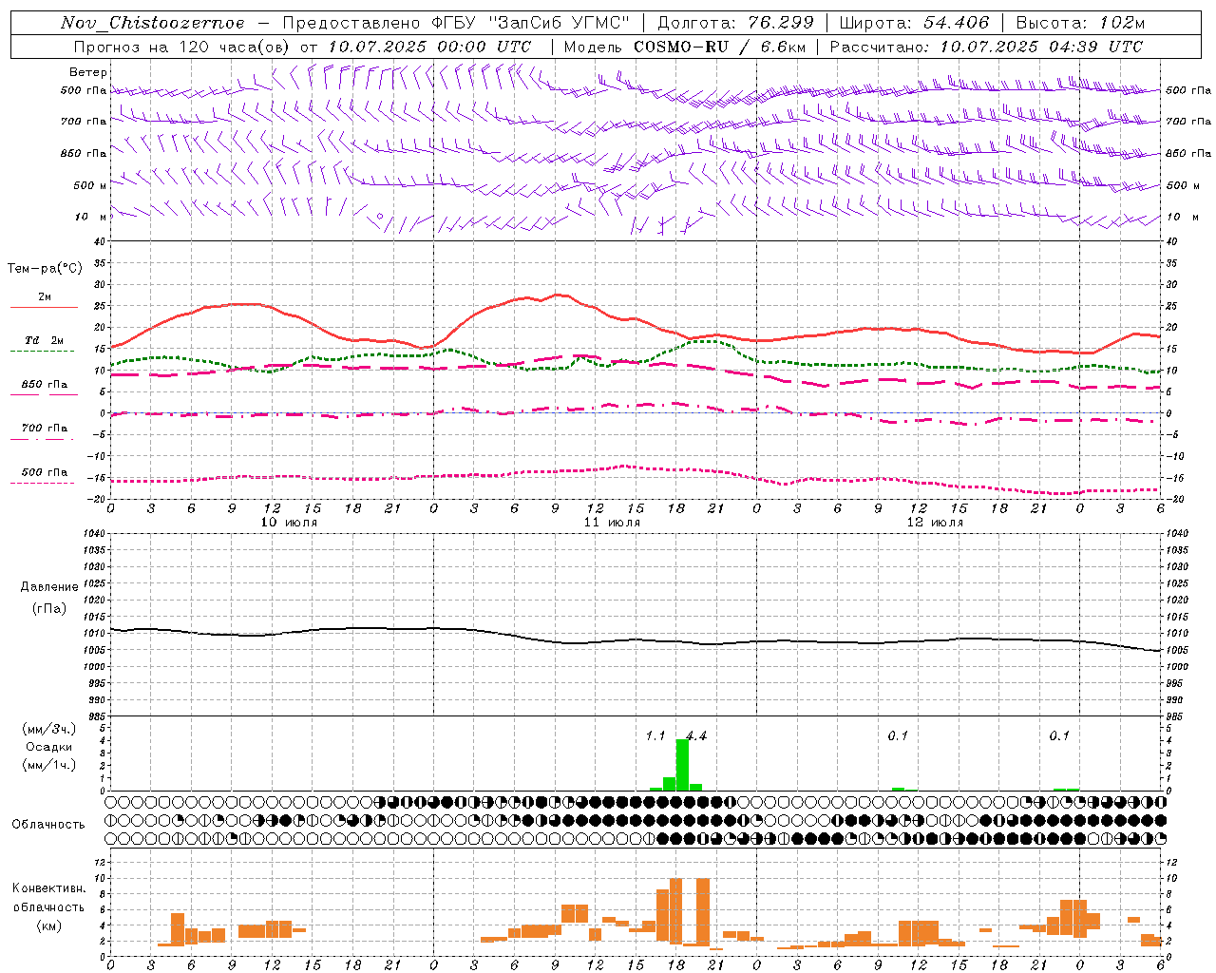Click the Давление panel label

[49, 587]
